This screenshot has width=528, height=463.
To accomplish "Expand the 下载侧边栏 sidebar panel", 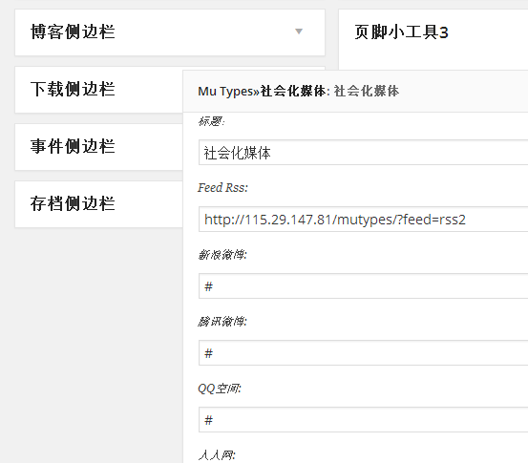I will (99, 90).
